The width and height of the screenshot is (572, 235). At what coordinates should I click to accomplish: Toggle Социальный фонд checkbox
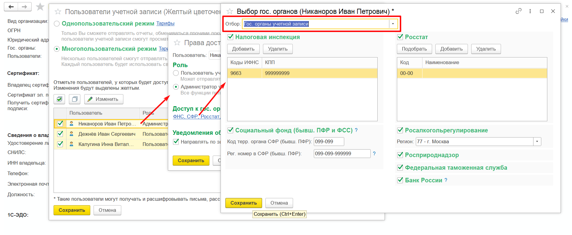pos(231,130)
